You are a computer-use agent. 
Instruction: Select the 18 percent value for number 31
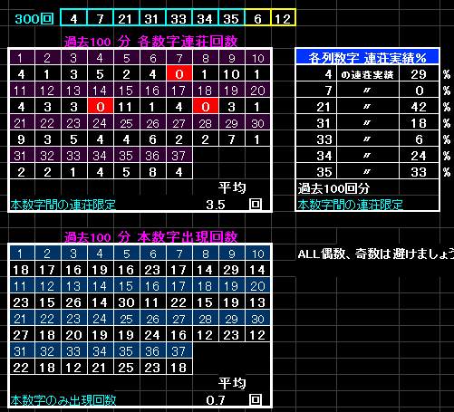pyautogui.click(x=419, y=123)
